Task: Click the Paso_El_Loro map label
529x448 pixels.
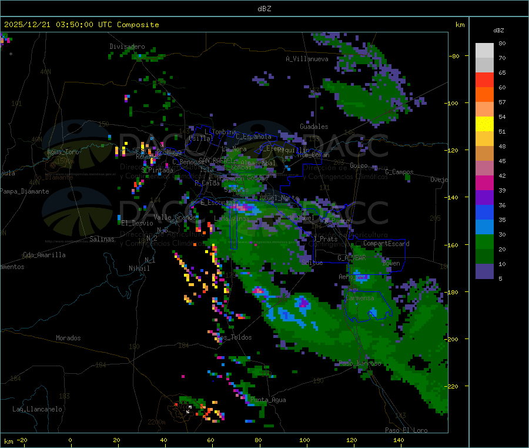Action: (407, 430)
